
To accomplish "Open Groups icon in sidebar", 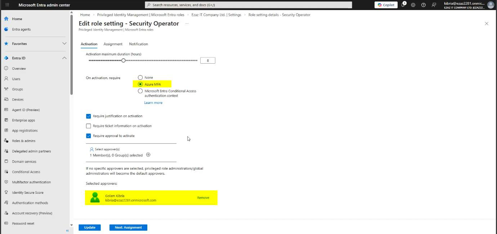I will 6,89.
